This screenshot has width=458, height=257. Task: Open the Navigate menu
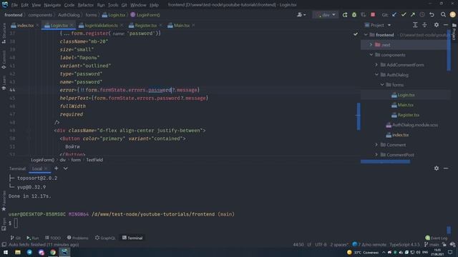tap(52, 5)
